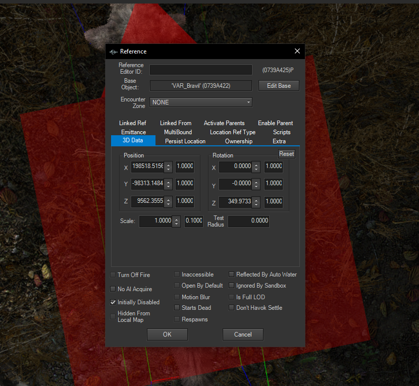The height and width of the screenshot is (386, 419).
Task: Enable the Motion Blur checkbox
Action: point(177,297)
